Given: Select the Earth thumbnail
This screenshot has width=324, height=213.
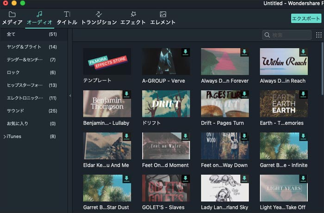Looking at the screenshot, I should 284,103.
